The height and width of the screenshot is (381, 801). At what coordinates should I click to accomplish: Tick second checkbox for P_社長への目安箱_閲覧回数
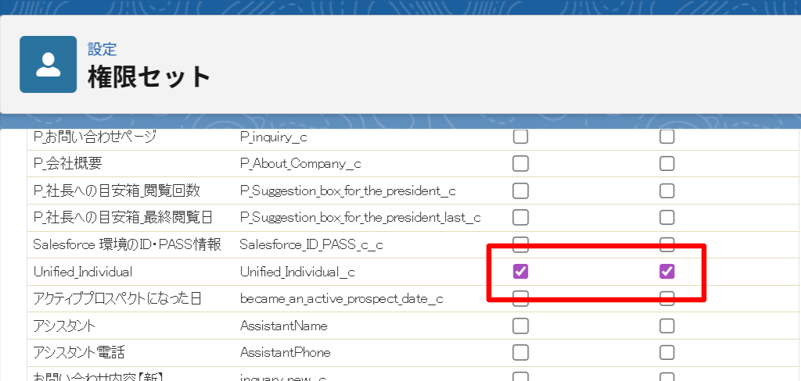(x=666, y=190)
